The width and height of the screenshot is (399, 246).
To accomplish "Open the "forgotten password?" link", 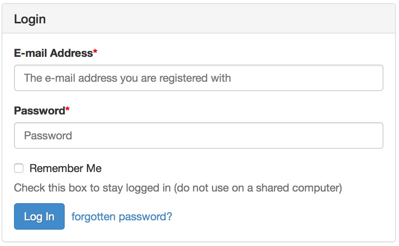I will coord(122,216).
